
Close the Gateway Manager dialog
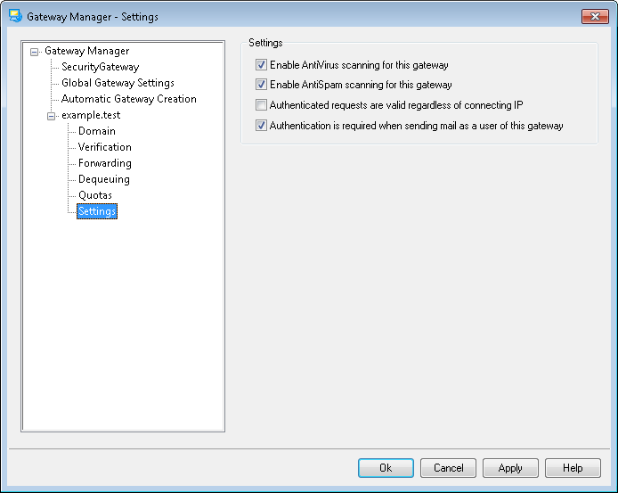coord(595,17)
